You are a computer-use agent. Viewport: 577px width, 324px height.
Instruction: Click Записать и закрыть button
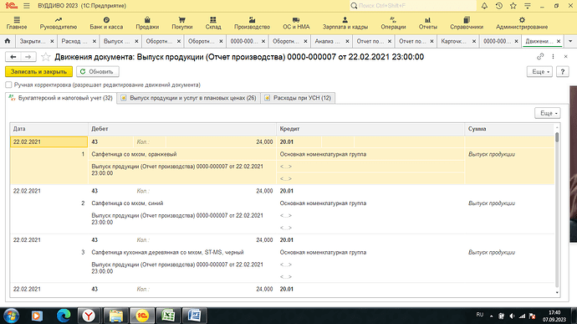coord(38,72)
